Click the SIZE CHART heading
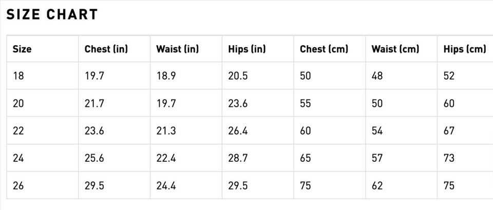This screenshot has height=210, width=493. pyautogui.click(x=52, y=14)
